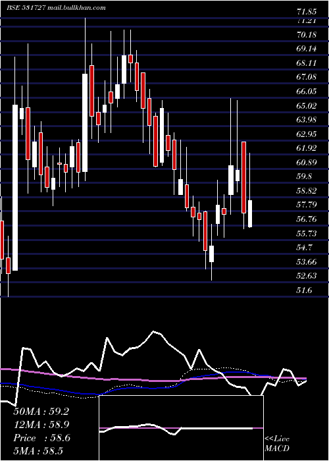
Task: Click the 51.6 price axis label
Action: [304, 290]
